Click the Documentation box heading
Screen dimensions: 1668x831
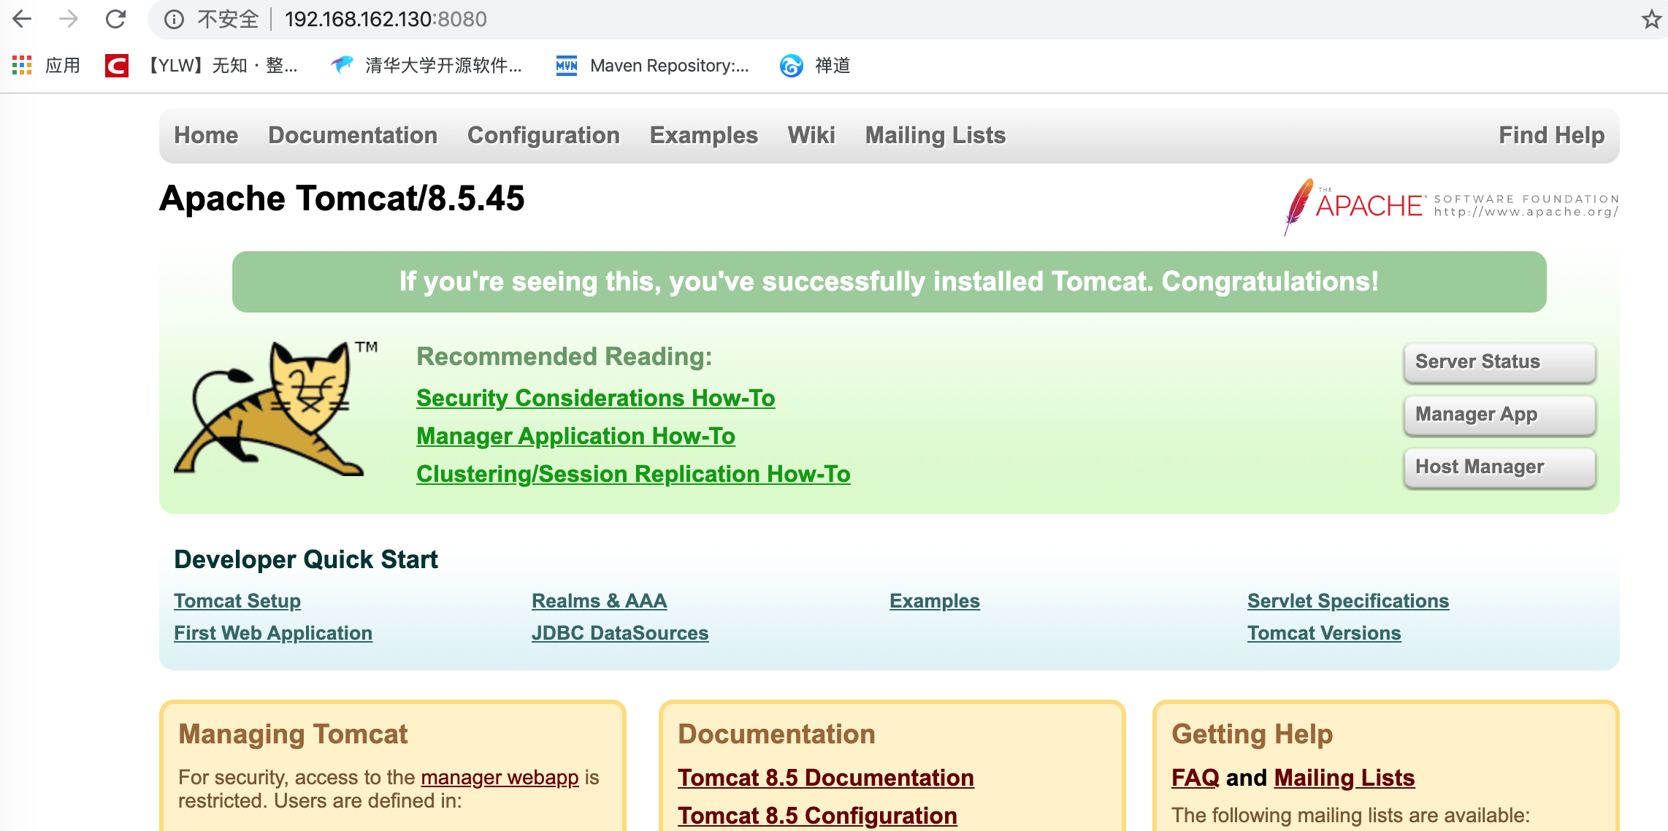coord(776,735)
